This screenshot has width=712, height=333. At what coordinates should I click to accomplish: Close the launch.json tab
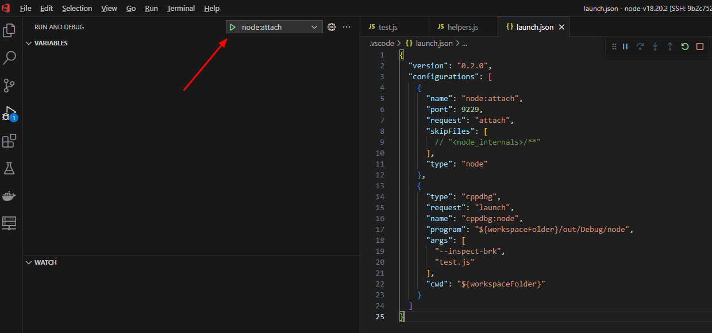tap(561, 27)
